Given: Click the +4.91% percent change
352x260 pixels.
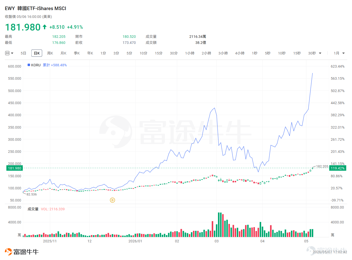Looking at the screenshot, I should [75, 27].
